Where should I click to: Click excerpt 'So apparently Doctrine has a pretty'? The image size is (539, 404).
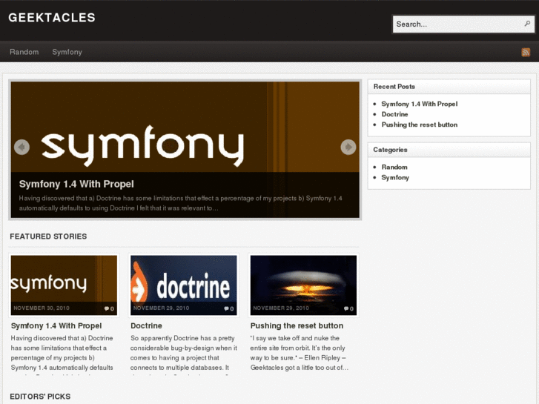pyautogui.click(x=184, y=353)
